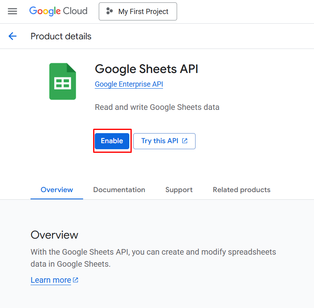Click the external-link icon in Try this API

(x=185, y=141)
